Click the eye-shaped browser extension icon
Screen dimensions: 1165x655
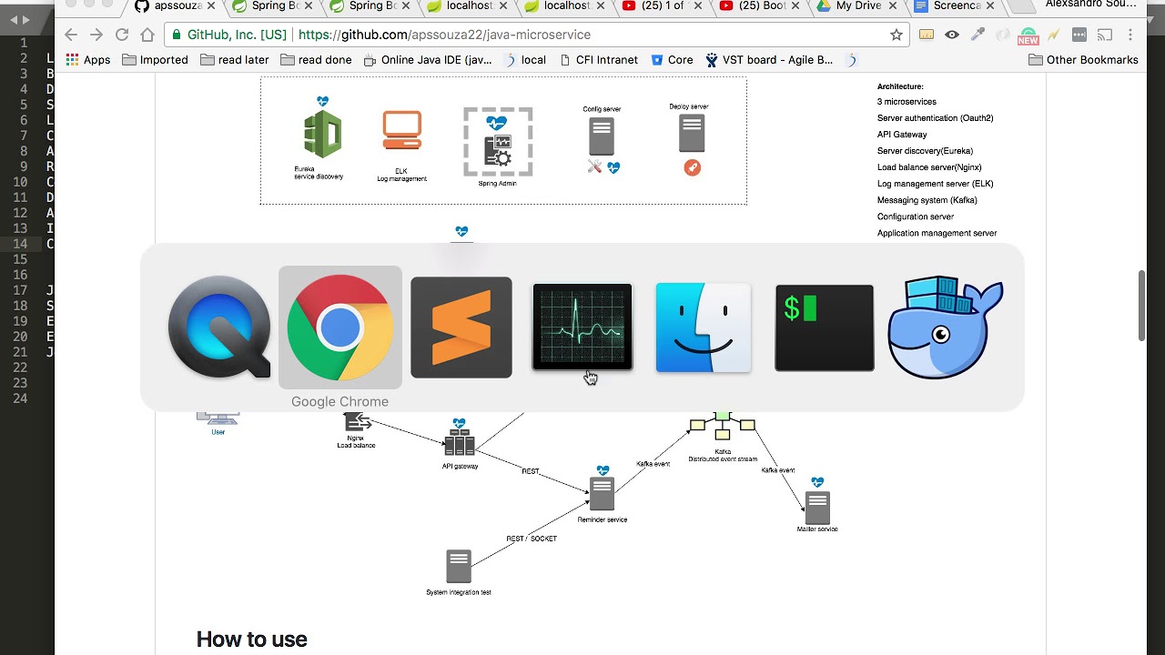[x=952, y=35]
